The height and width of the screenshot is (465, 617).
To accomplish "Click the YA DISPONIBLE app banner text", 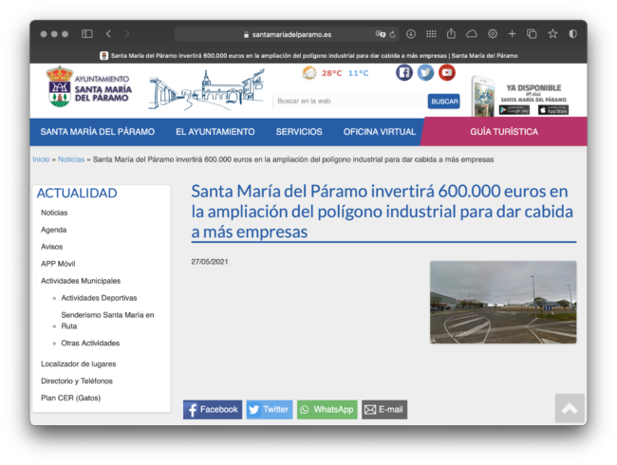I will 534,88.
